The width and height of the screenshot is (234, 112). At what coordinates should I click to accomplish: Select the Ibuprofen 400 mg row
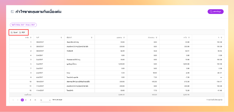click(117, 42)
